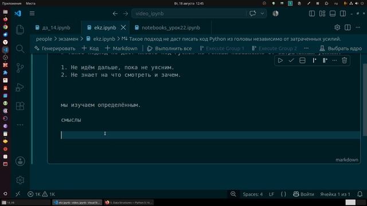This screenshot has width=367, height=206.
Task: Close the ekz.ipynb tab
Action: click(123, 27)
